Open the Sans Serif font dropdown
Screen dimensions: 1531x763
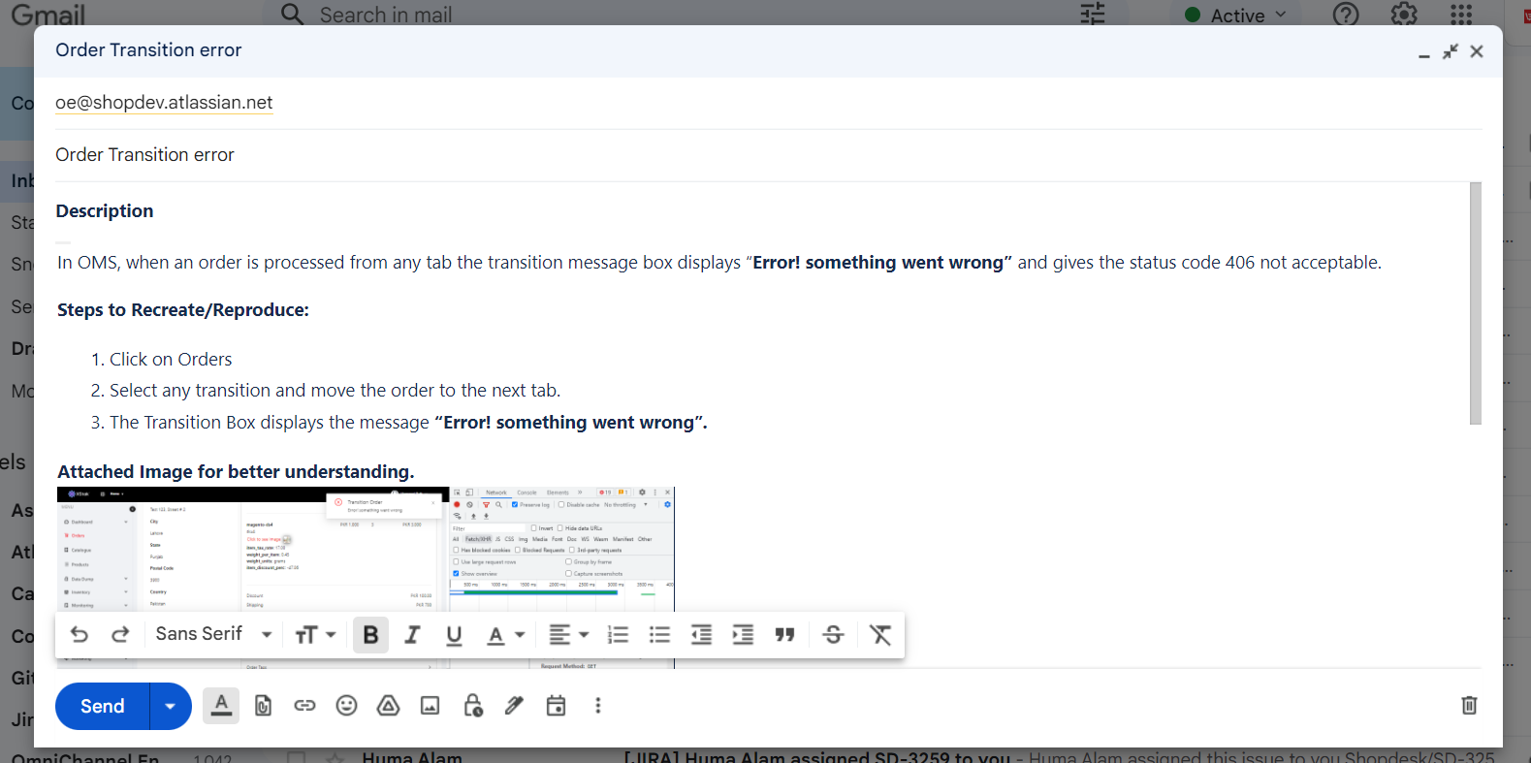point(213,634)
